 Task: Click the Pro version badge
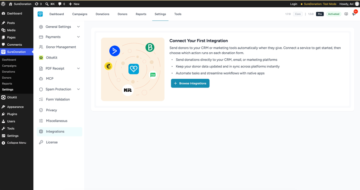point(320,14)
